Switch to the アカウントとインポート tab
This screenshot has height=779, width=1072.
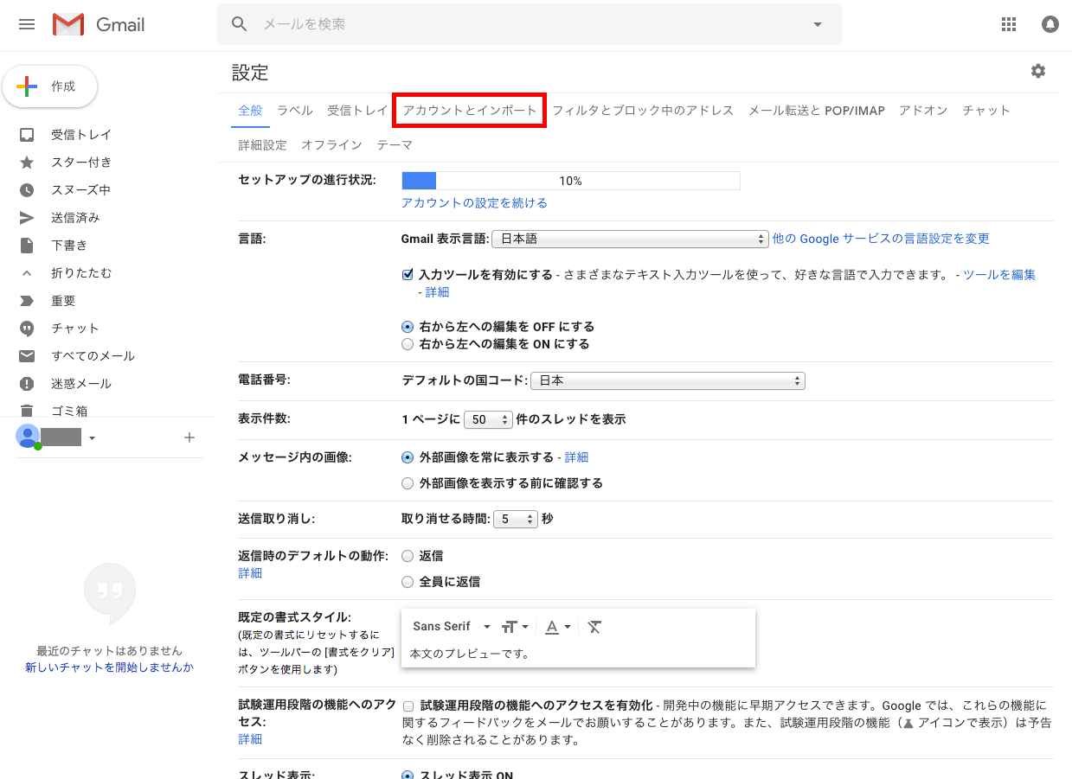point(470,111)
